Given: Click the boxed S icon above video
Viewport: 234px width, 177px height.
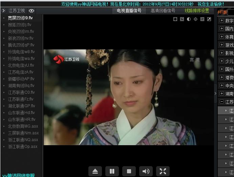Looking at the screenshot, I should coord(203,19).
